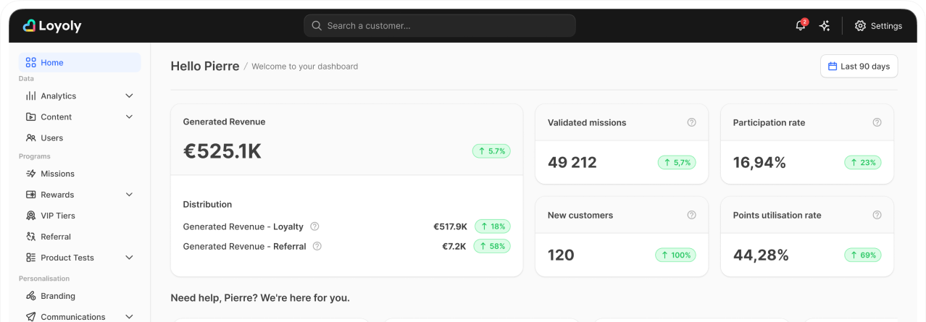This screenshot has height=322, width=926.
Task: Click the Generated Revenue - Loyalty help icon
Action: pyautogui.click(x=314, y=226)
